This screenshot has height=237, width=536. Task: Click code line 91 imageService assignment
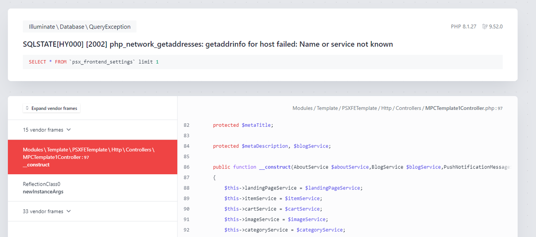[276, 219]
